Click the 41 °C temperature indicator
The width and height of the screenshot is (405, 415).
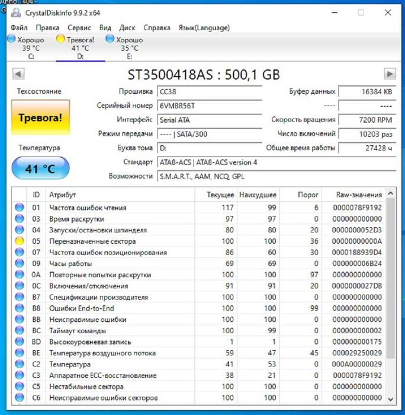point(40,168)
